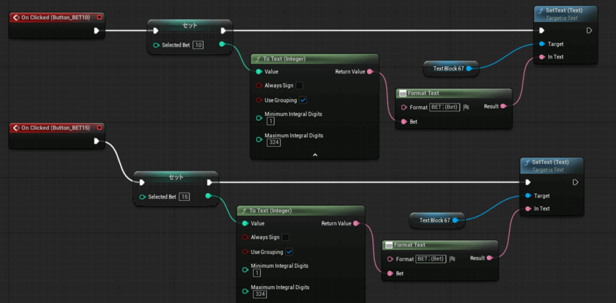This screenshot has height=303, width=616.
Task: Collapse the upper To Text node's advanced pins
Action: 314,155
